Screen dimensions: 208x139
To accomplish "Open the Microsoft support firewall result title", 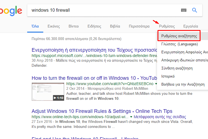I will [x=94, y=50].
